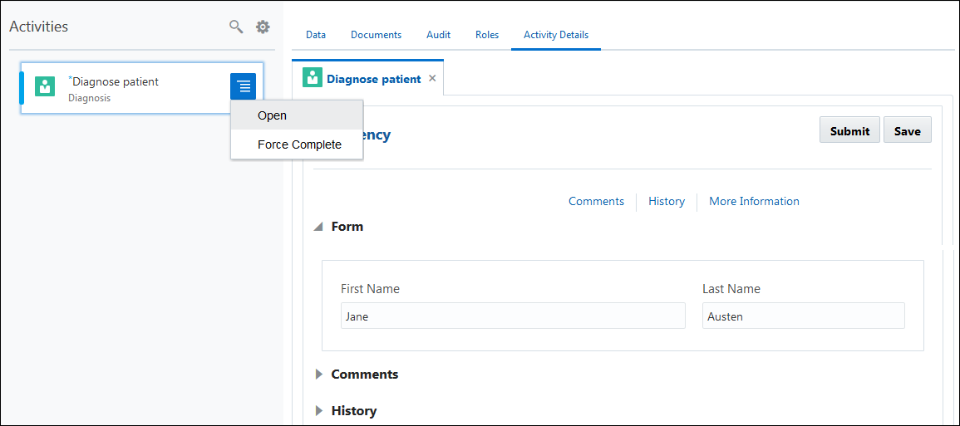Click the activity actions menu button
Viewport: 960px width, 426px height.
243,86
